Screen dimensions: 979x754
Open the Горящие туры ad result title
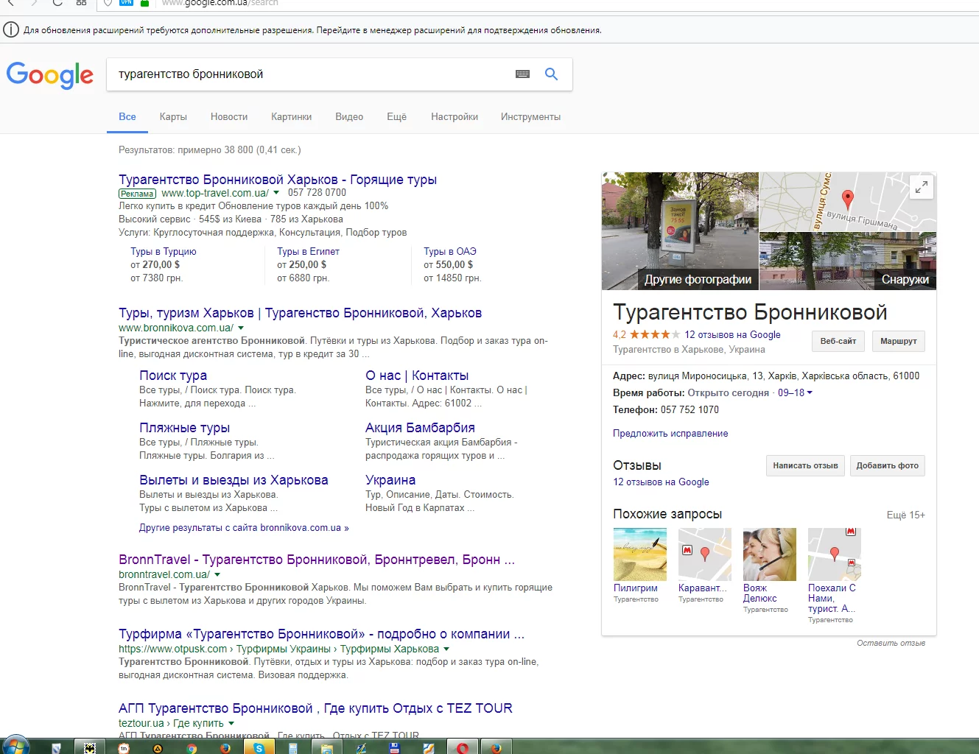click(278, 180)
